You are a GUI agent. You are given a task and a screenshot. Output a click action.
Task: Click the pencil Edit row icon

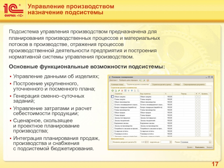click(118, 91)
